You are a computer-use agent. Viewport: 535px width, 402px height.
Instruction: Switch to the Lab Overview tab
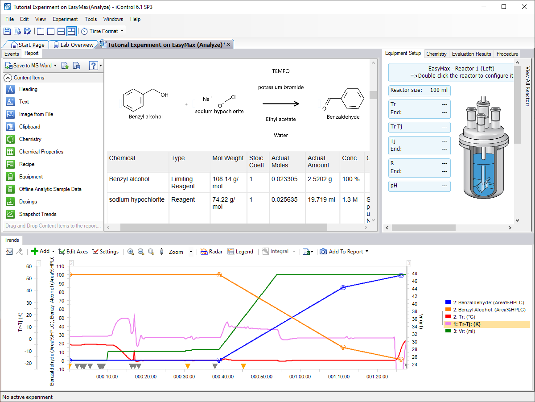tap(73, 45)
